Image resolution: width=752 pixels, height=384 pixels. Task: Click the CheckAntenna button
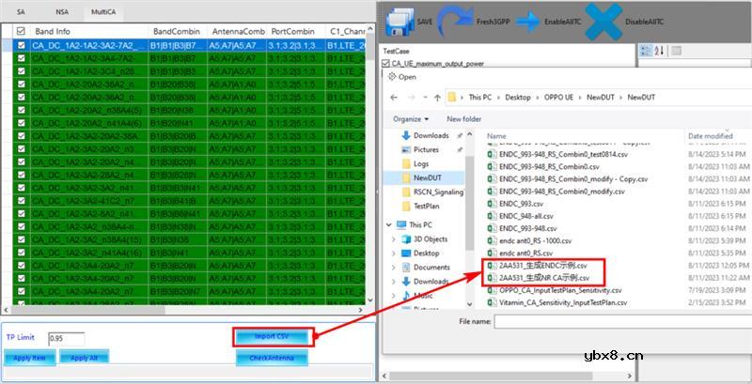point(272,358)
